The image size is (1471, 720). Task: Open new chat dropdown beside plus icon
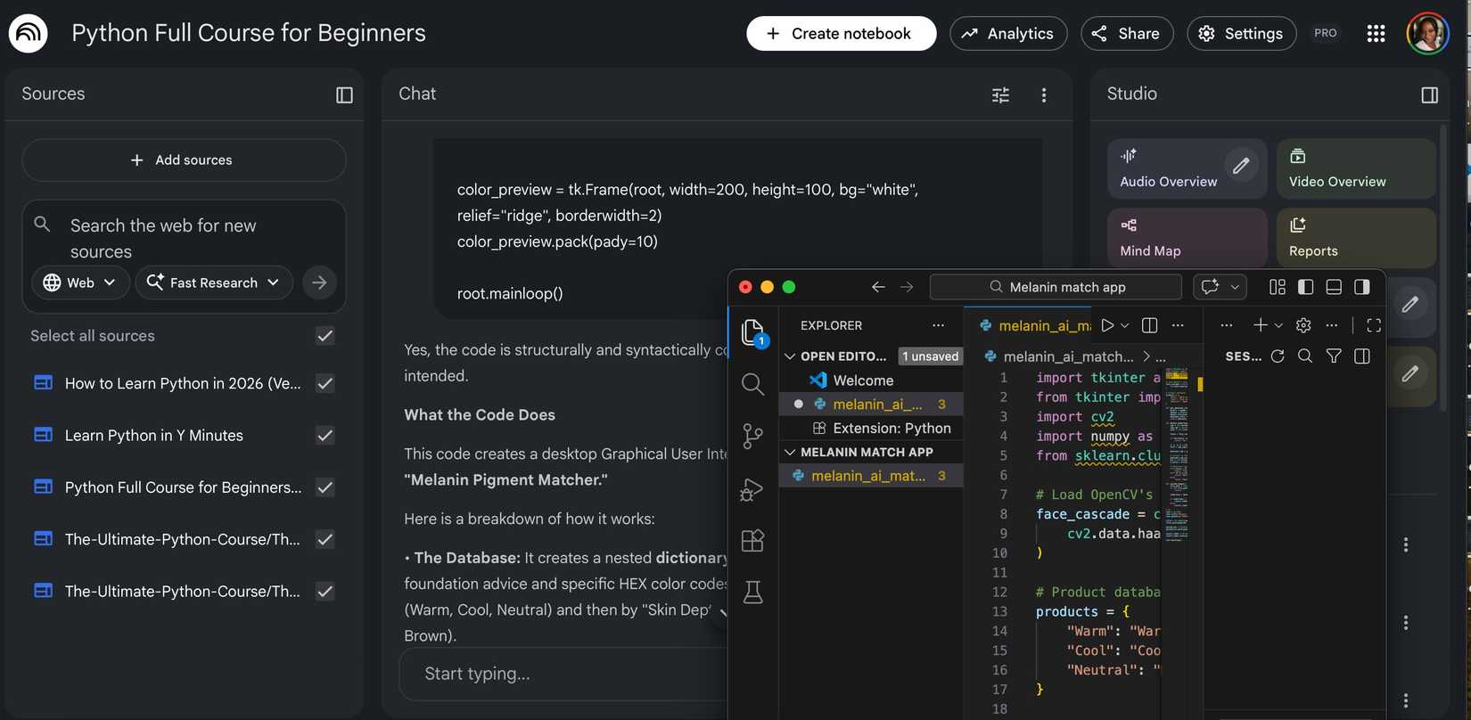(x=1278, y=325)
